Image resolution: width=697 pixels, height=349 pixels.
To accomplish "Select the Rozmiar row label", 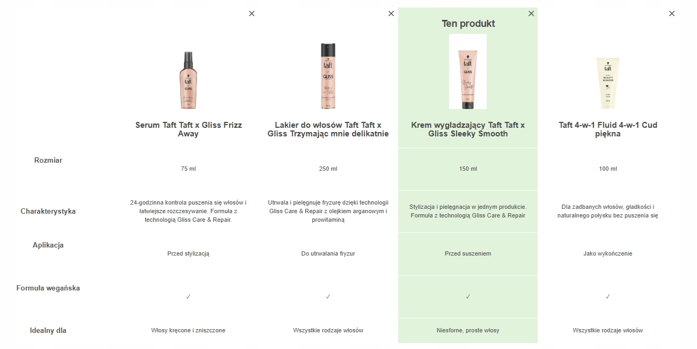I will click(x=48, y=160).
